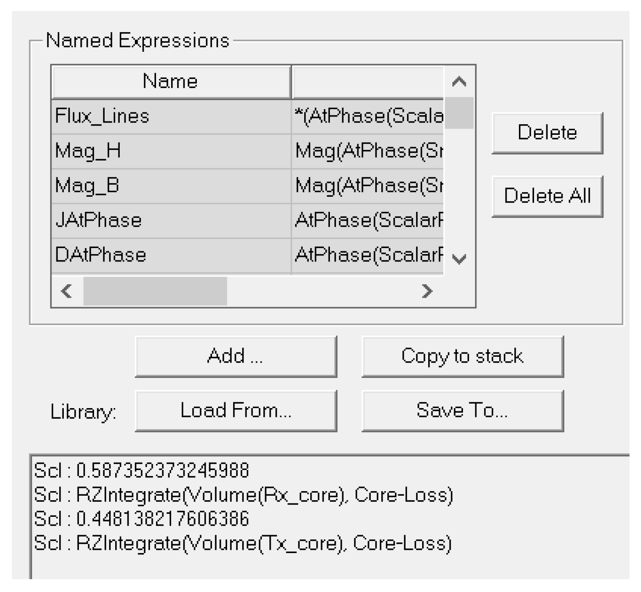The width and height of the screenshot is (641, 592).
Task: Select the Flux_Lines named expression
Action: point(247,116)
